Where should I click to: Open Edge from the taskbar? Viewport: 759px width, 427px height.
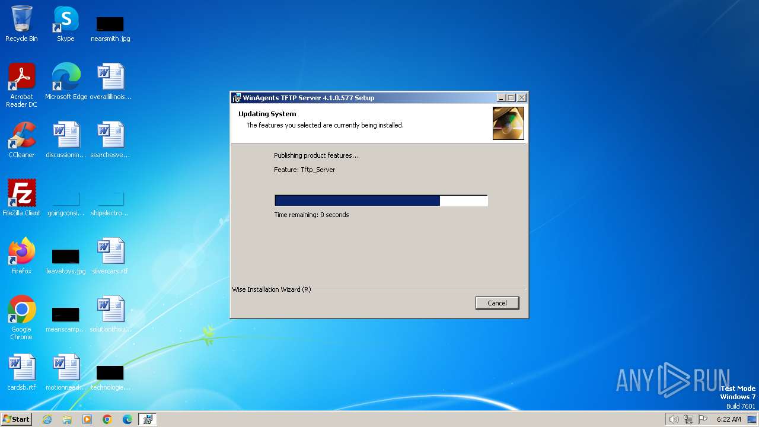coord(127,419)
